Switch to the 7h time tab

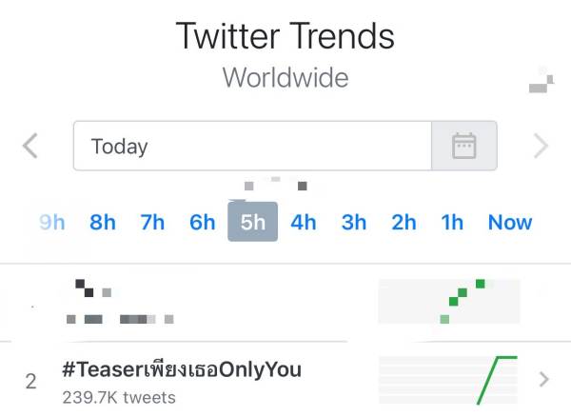[x=152, y=222]
